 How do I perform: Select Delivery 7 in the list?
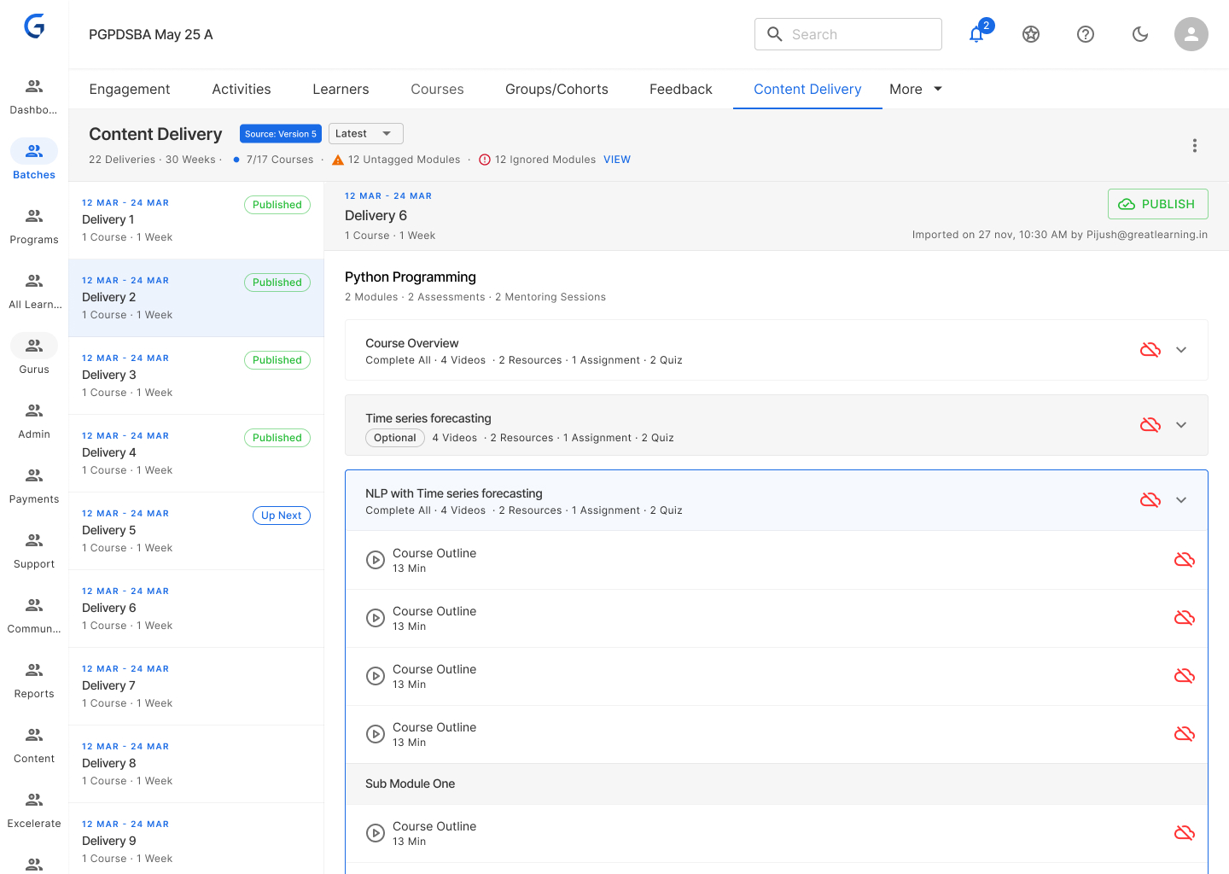pyautogui.click(x=196, y=686)
